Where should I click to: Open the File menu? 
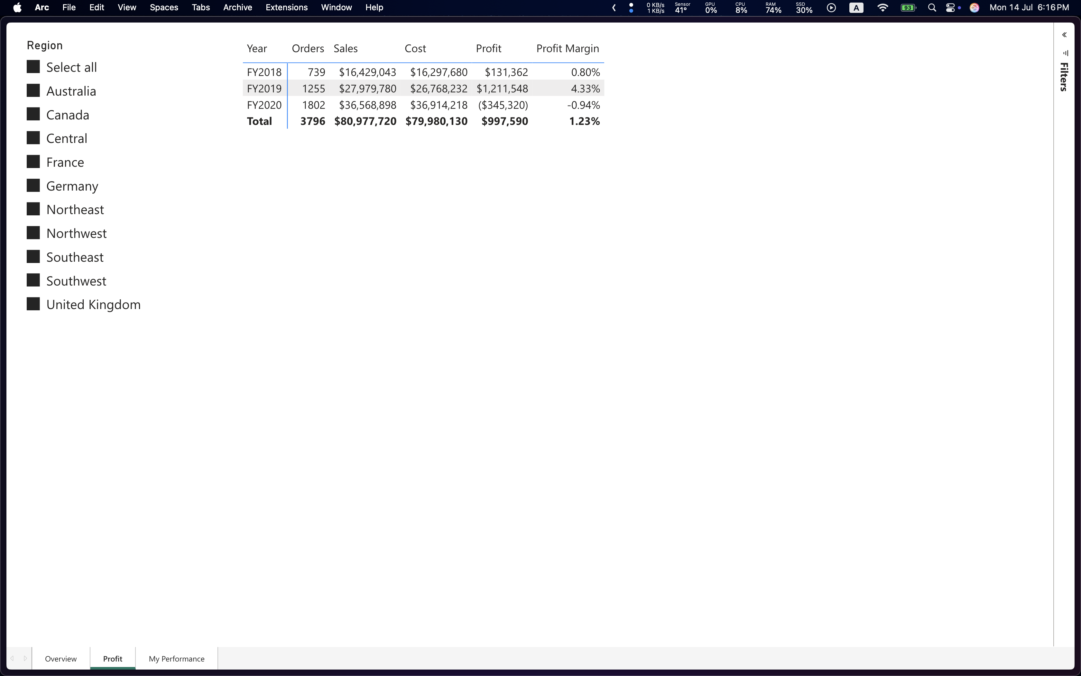69,8
